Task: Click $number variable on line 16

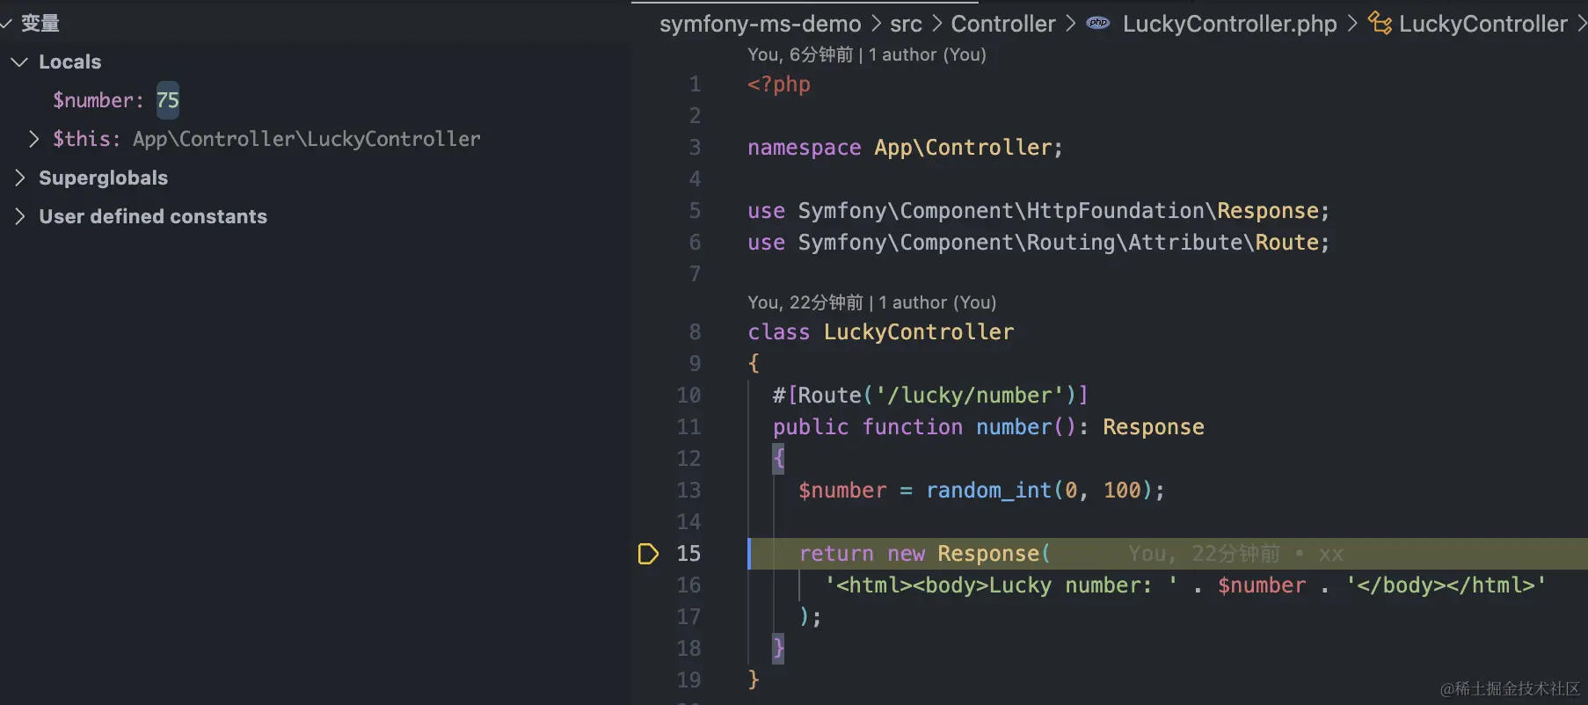Action: [x=1262, y=585]
